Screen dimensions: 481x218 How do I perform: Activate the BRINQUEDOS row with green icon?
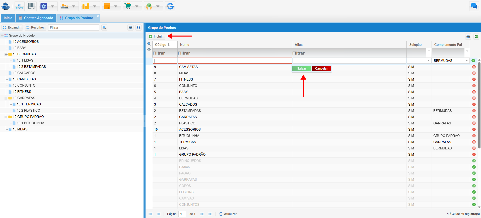[x=474, y=161]
